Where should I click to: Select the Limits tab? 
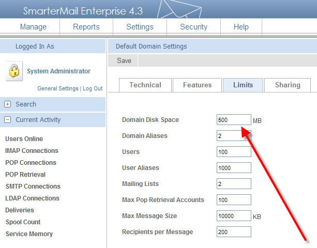[243, 85]
